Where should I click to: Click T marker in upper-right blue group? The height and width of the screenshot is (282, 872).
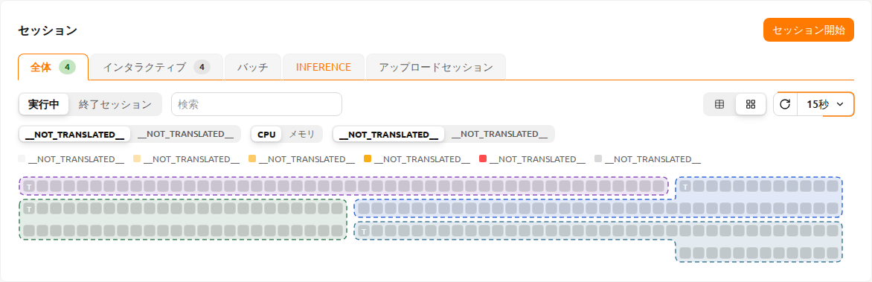coord(686,186)
